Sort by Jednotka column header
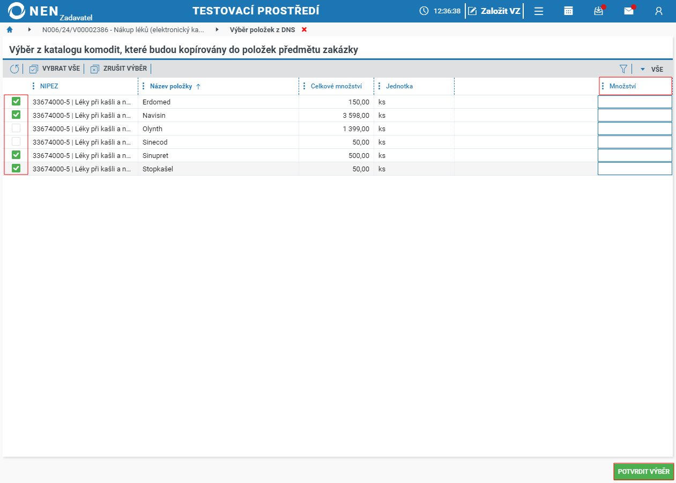Viewport: 676px width, 483px height. click(x=399, y=86)
